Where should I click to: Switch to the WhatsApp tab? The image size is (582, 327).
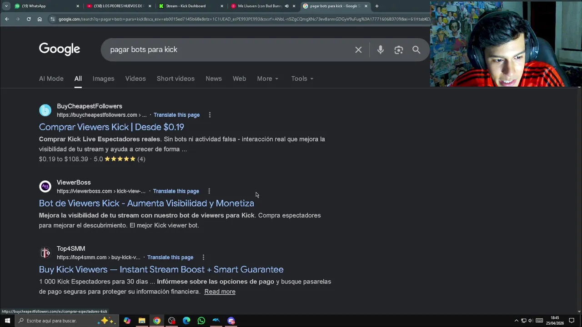pos(43,6)
